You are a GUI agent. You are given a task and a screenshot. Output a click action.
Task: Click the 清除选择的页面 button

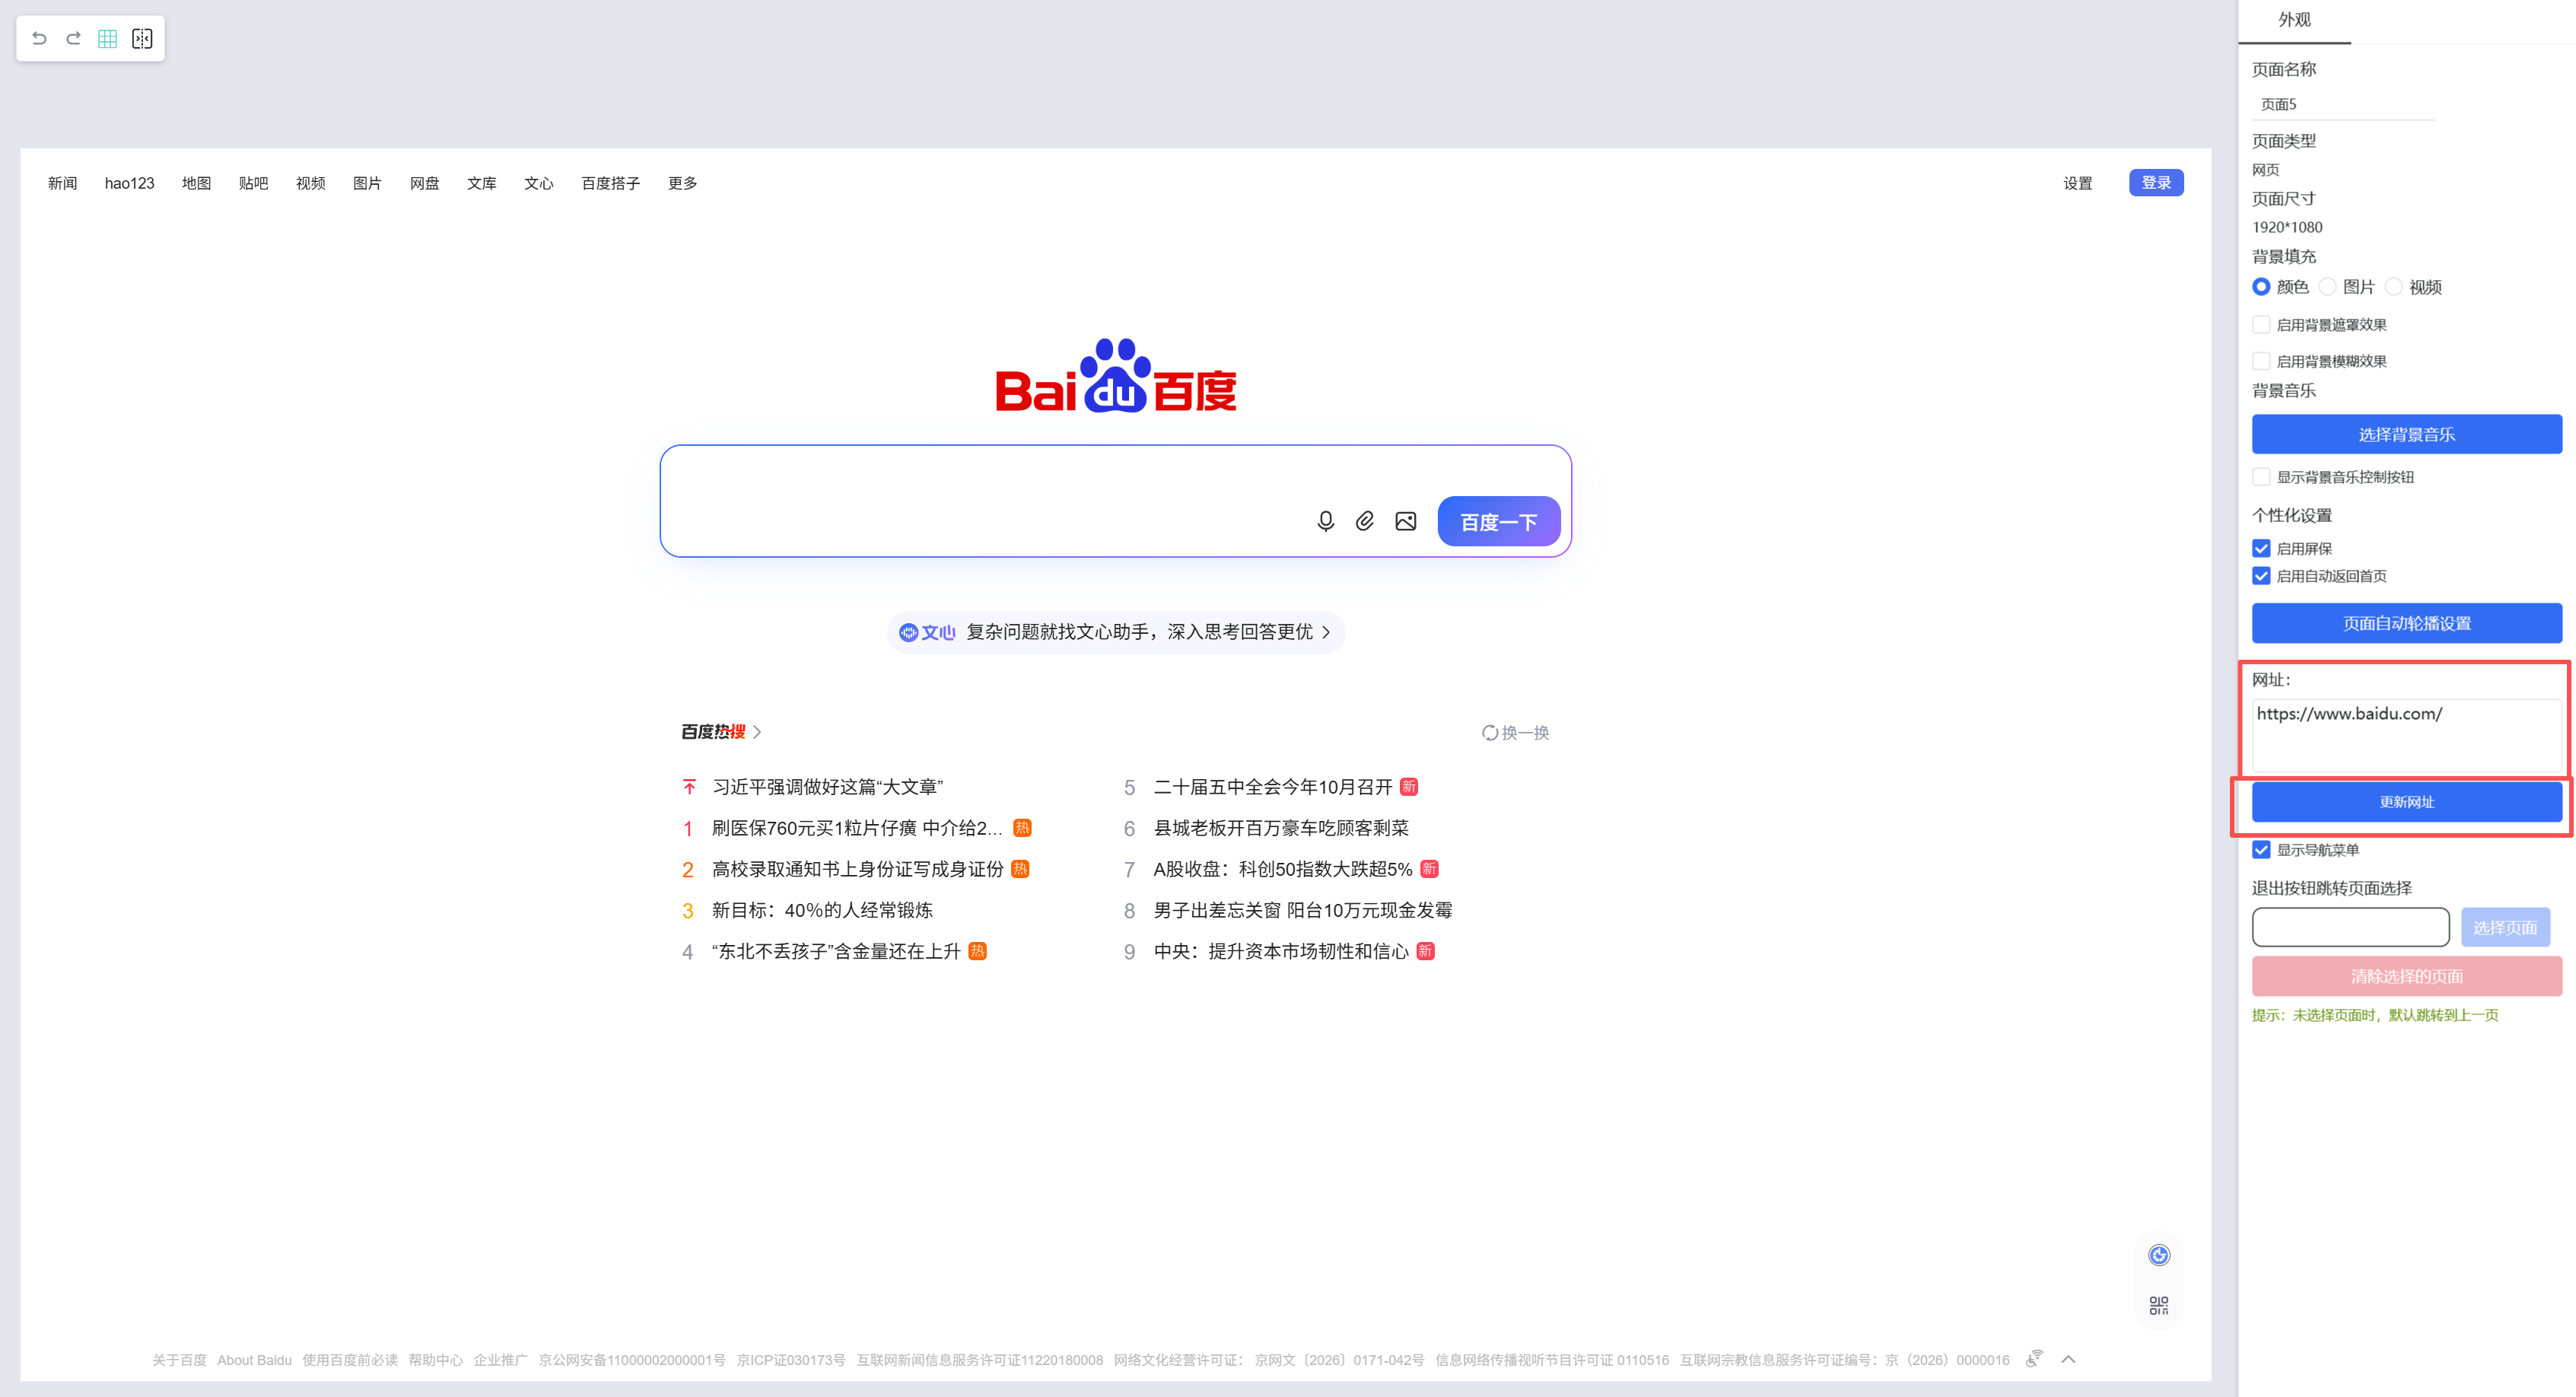coord(2406,976)
